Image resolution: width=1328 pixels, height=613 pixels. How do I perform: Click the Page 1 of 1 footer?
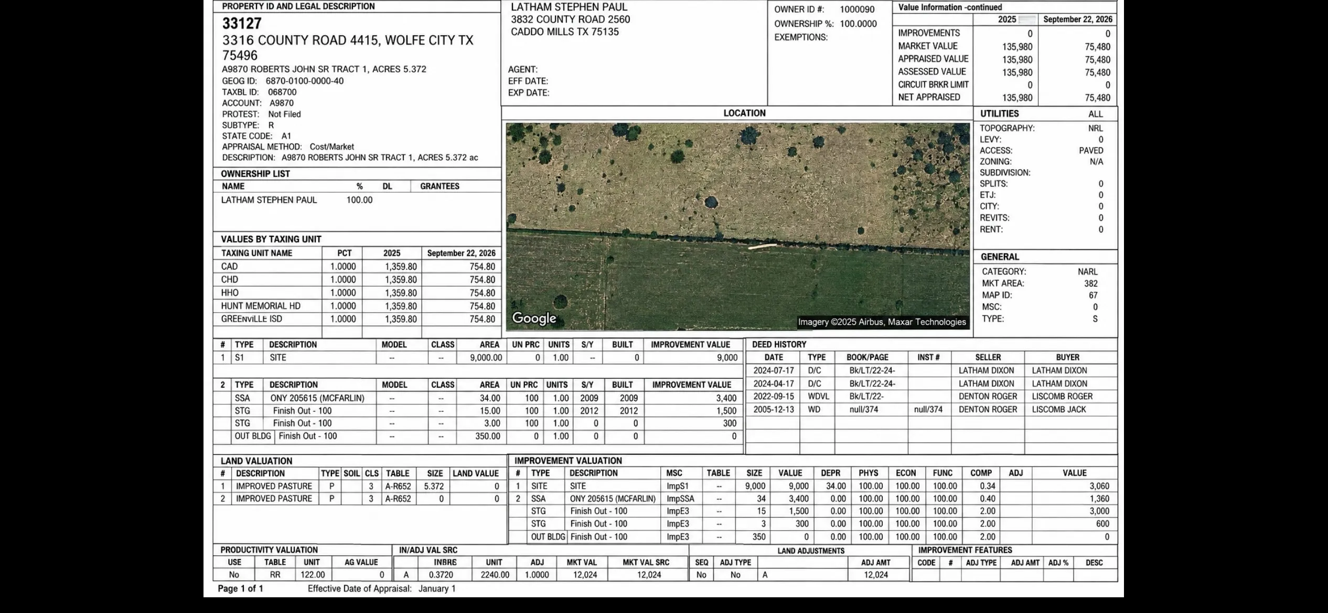(x=240, y=588)
